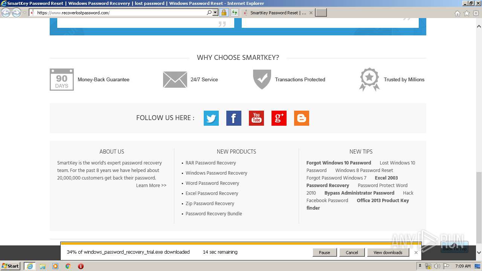Open Internet Explorer from the taskbar
This screenshot has height=271, width=482.
30,266
